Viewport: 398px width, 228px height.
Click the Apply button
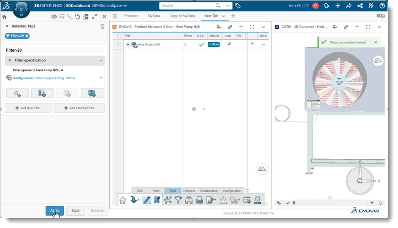54,211
